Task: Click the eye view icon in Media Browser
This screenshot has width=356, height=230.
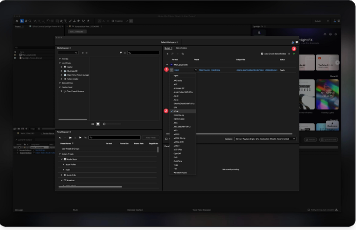Action: click(125, 53)
